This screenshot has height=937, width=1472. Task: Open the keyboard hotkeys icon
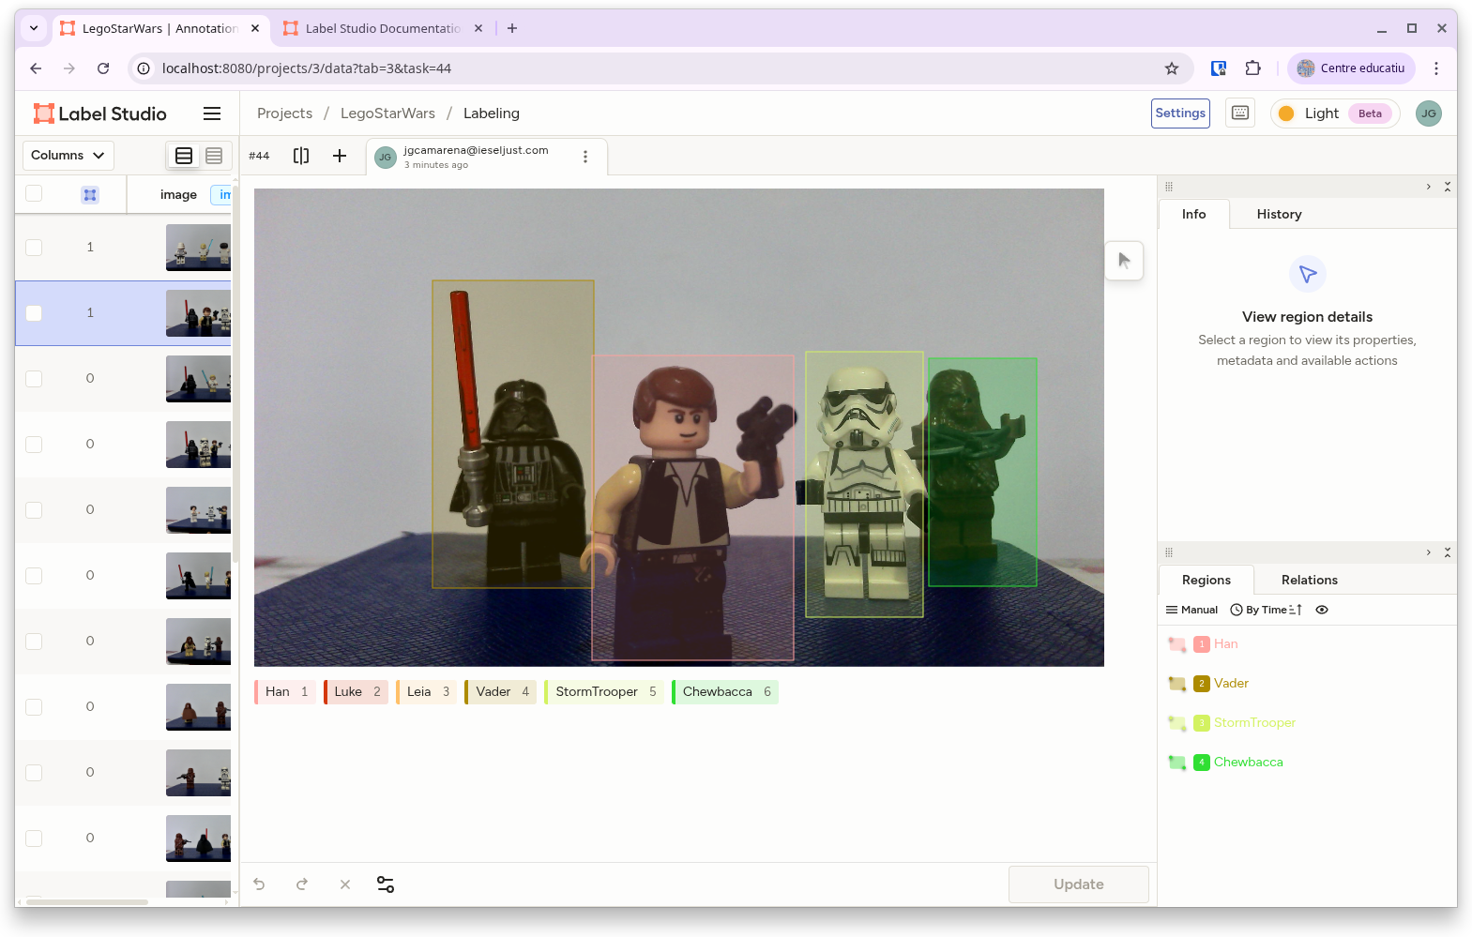point(1240,113)
